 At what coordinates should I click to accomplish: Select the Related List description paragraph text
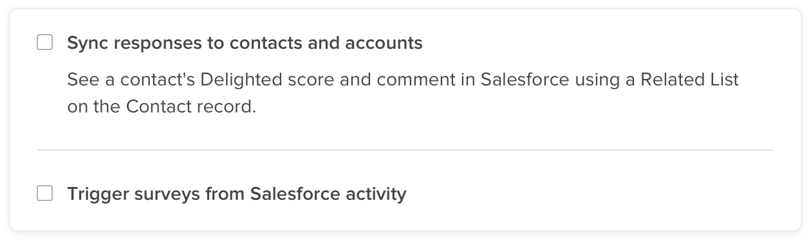point(403,93)
